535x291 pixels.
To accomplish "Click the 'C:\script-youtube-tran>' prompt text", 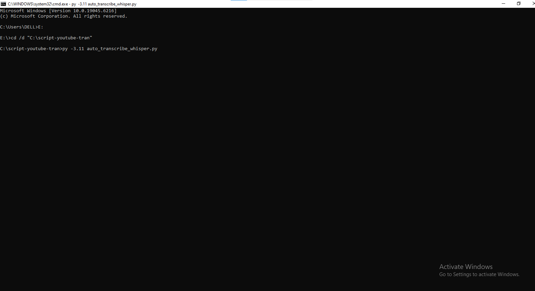I will pos(31,49).
